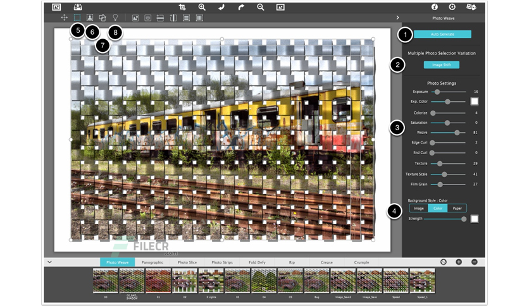Click the Edge Curl slider
Image resolution: width=529 pixels, height=306 pixels.
click(x=449, y=142)
